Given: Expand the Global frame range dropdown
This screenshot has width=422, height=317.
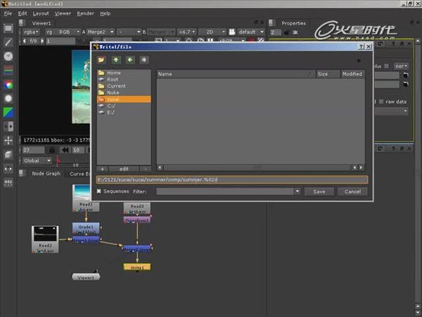Looking at the screenshot, I should click(x=35, y=160).
